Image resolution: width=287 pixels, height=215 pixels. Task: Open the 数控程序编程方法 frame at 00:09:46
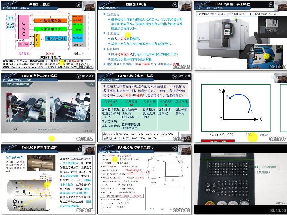[x=144, y=36]
